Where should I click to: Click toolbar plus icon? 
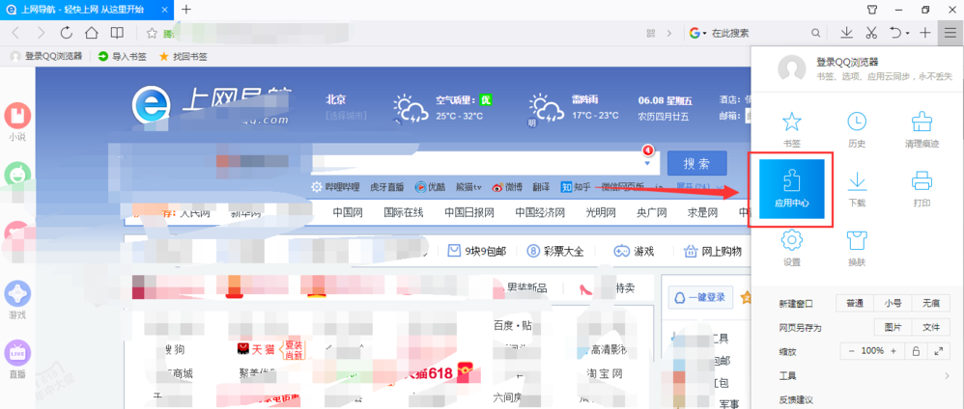[x=924, y=33]
